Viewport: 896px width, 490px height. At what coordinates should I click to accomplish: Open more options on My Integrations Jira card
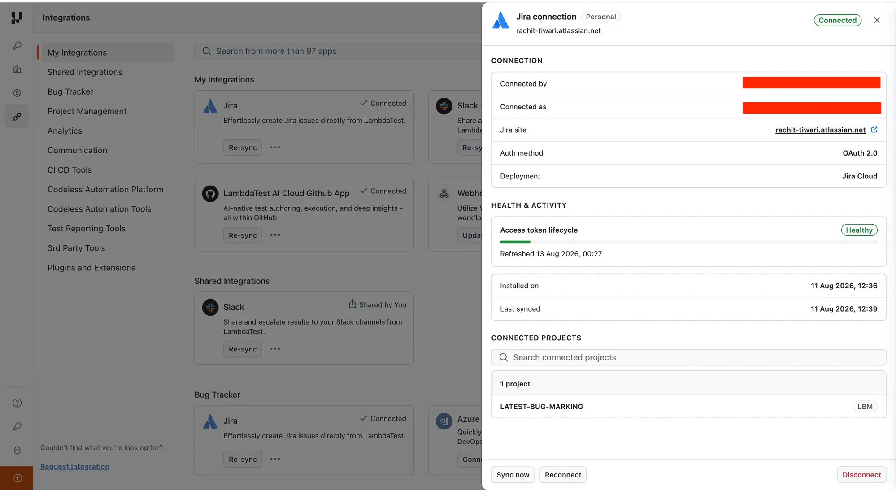(x=275, y=147)
